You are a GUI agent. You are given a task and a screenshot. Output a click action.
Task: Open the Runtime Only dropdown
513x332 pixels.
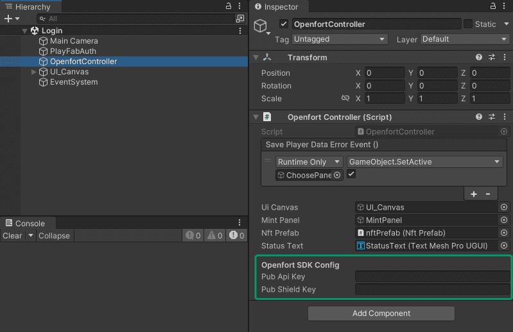pyautogui.click(x=309, y=162)
